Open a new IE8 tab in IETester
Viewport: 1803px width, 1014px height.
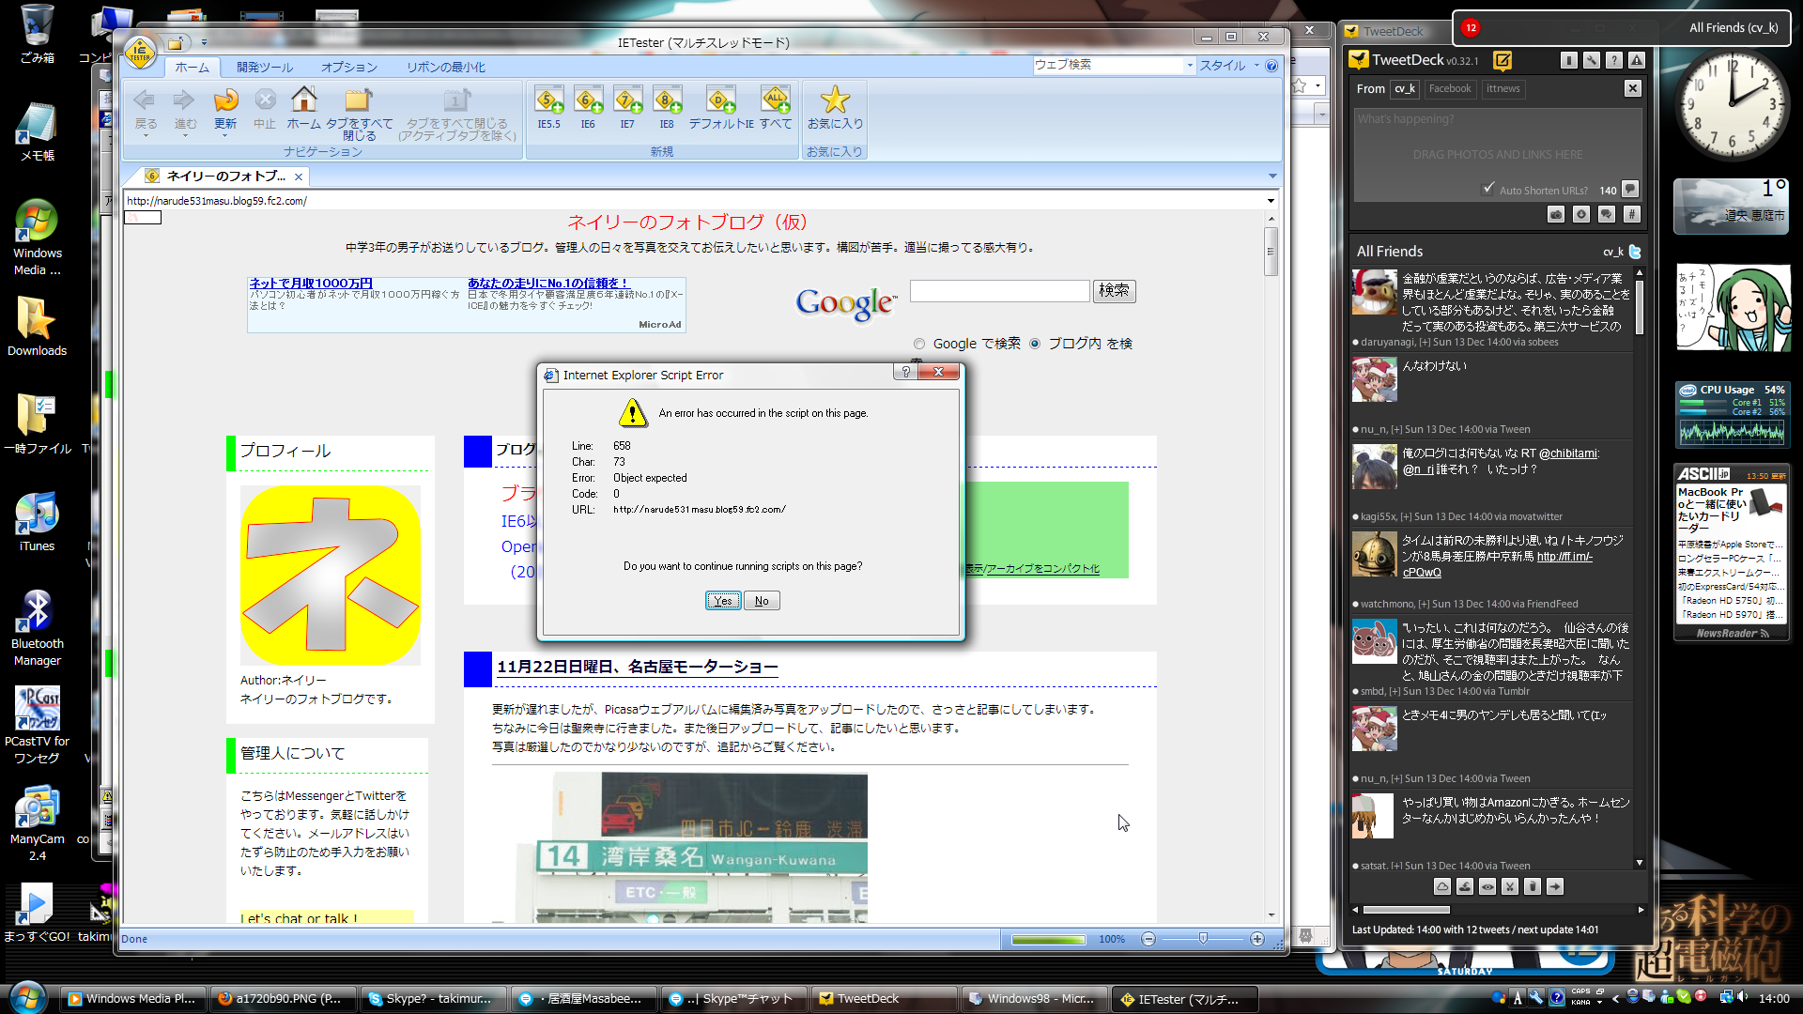(x=667, y=107)
